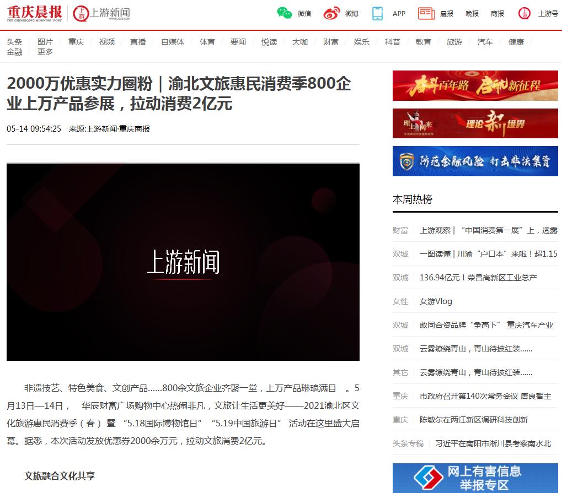562x493 pixels.
Task: Open the 重庆 navigation item
Action: click(76, 42)
